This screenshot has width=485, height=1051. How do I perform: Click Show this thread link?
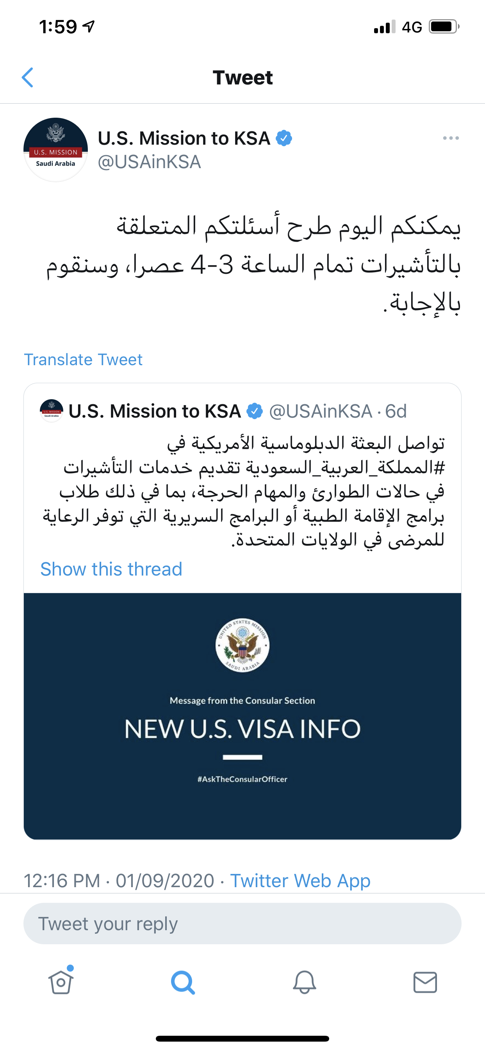click(x=111, y=569)
